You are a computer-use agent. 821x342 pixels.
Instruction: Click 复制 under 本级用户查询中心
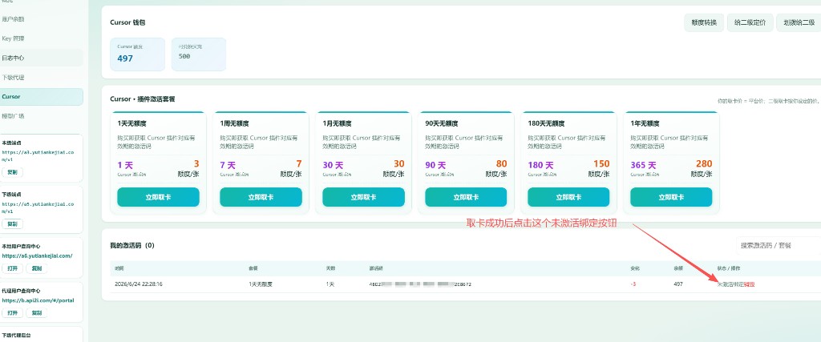[x=36, y=268]
